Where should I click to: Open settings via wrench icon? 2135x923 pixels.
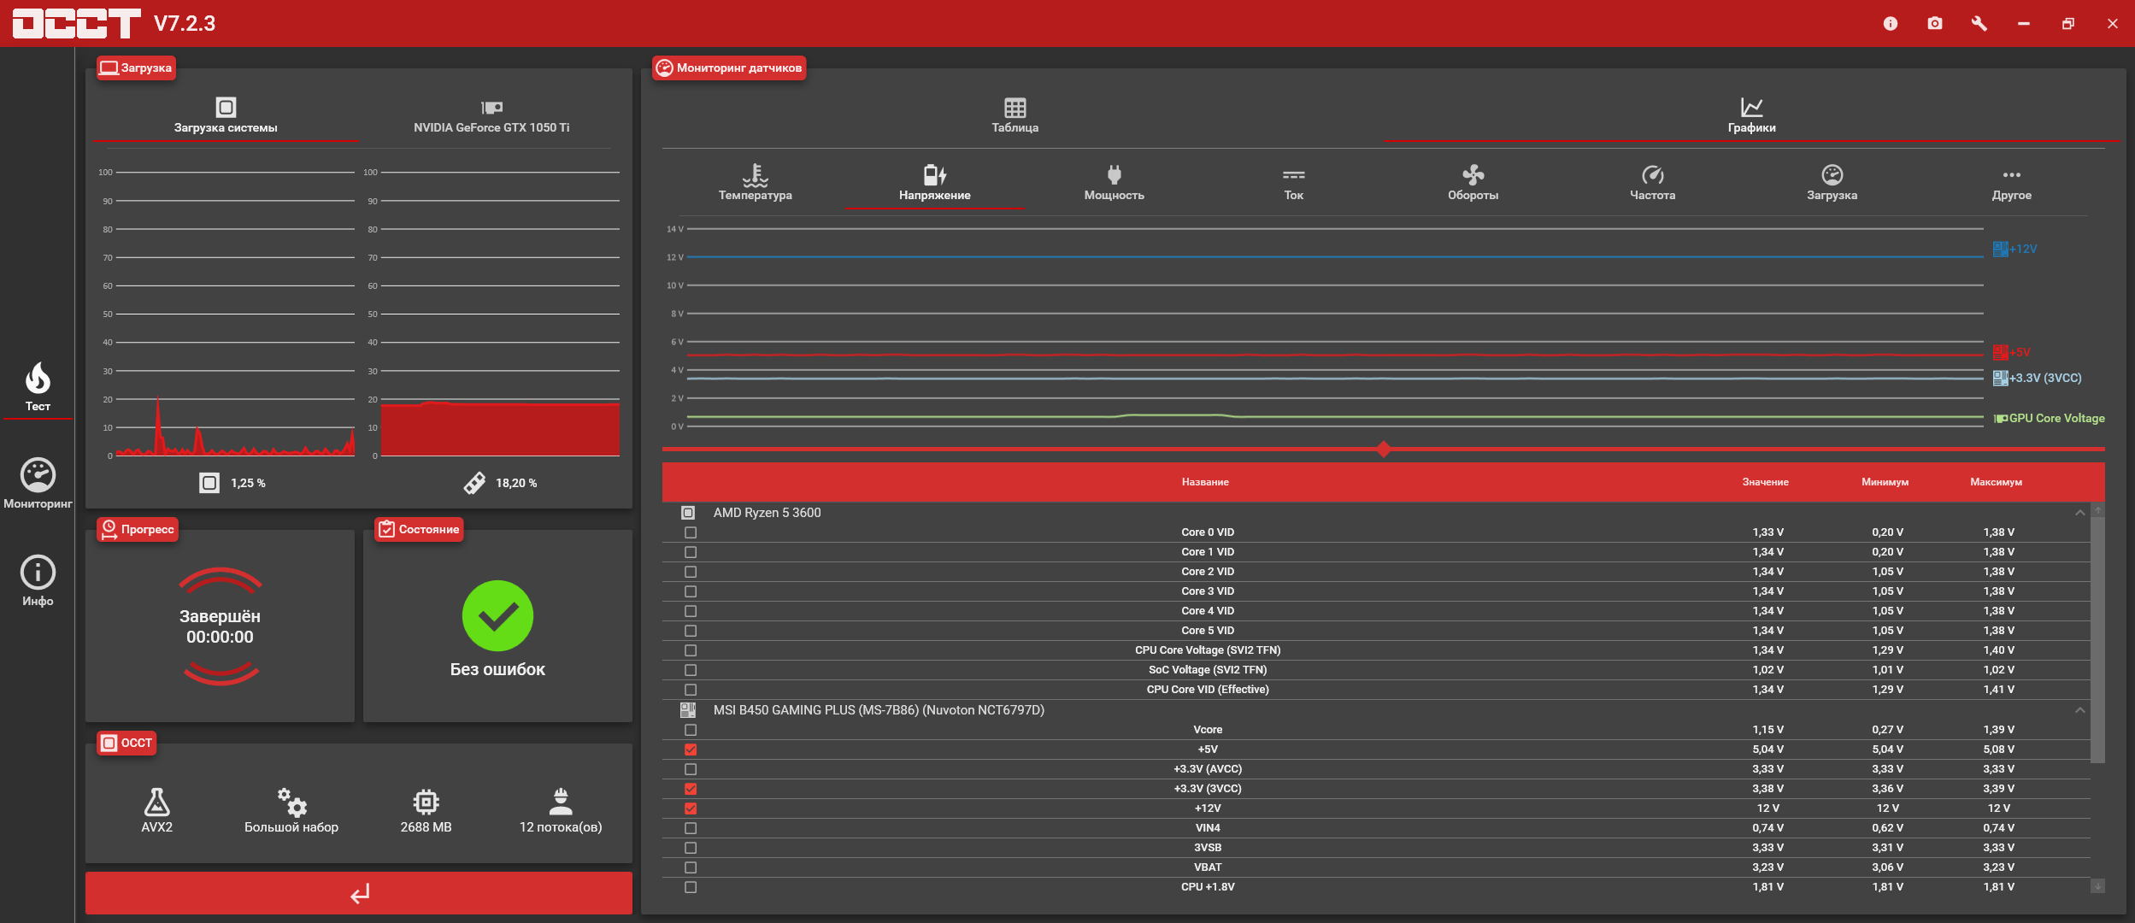click(x=1979, y=24)
